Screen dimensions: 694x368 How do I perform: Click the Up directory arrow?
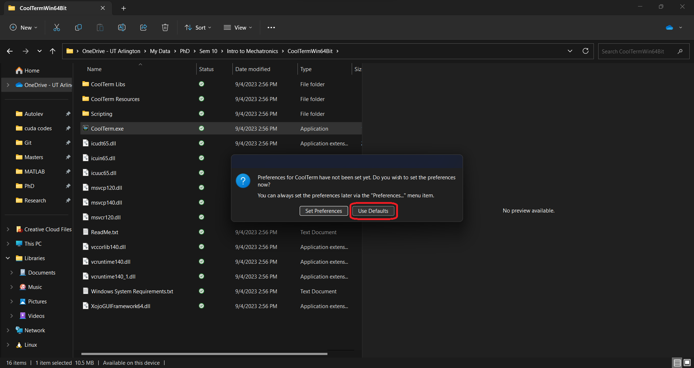(x=53, y=51)
